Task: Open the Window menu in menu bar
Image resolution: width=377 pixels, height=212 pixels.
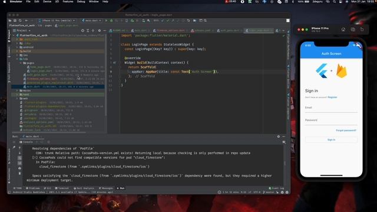Action: pyautogui.click(x=94, y=1)
